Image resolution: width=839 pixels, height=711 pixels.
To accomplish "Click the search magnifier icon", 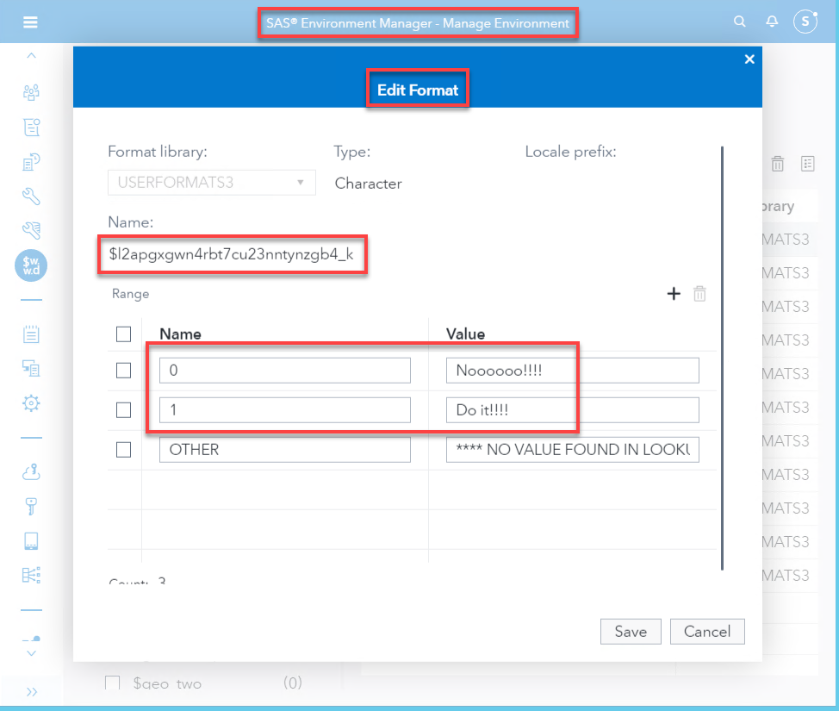I will pos(739,22).
